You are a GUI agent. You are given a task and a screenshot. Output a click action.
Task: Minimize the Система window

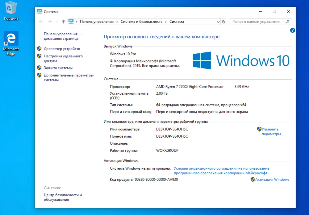[261, 11]
